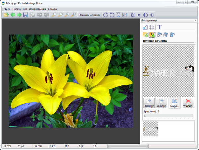
Task: Select the object thumbnail in the list
Action: pyautogui.click(x=151, y=129)
